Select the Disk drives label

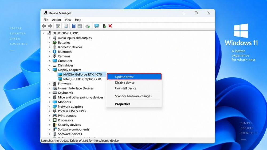coord(66,65)
